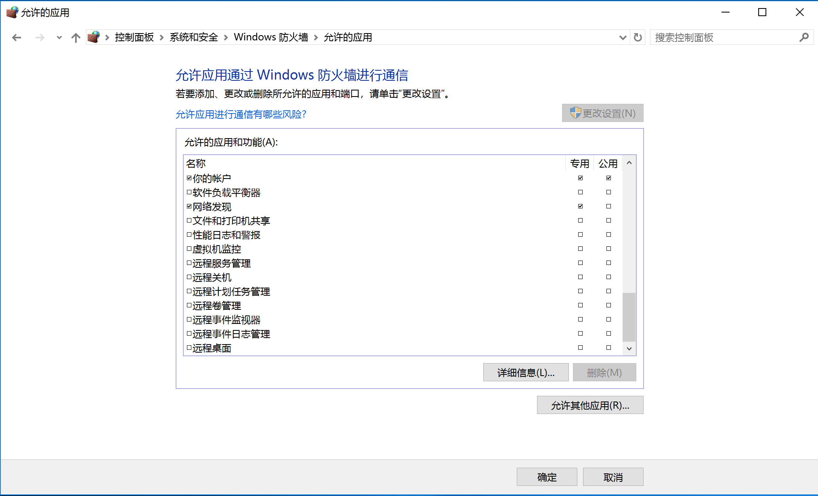
Task: Click the firewall icon in the address bar
Action: point(94,37)
